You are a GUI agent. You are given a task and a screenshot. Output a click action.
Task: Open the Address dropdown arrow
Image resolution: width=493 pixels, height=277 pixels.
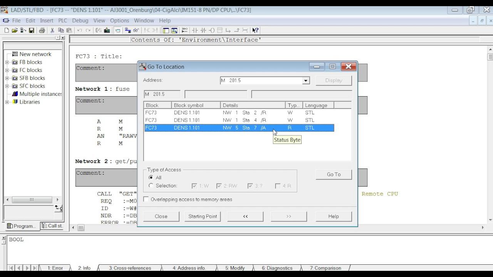point(306,80)
